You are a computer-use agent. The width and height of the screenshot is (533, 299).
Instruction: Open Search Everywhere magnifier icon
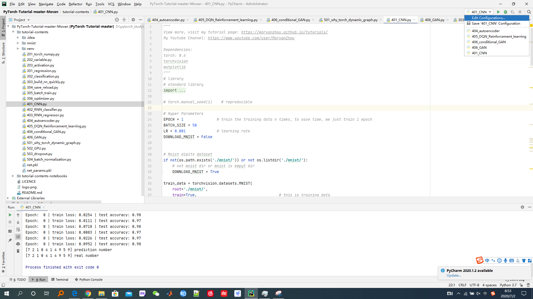pyautogui.click(x=529, y=12)
